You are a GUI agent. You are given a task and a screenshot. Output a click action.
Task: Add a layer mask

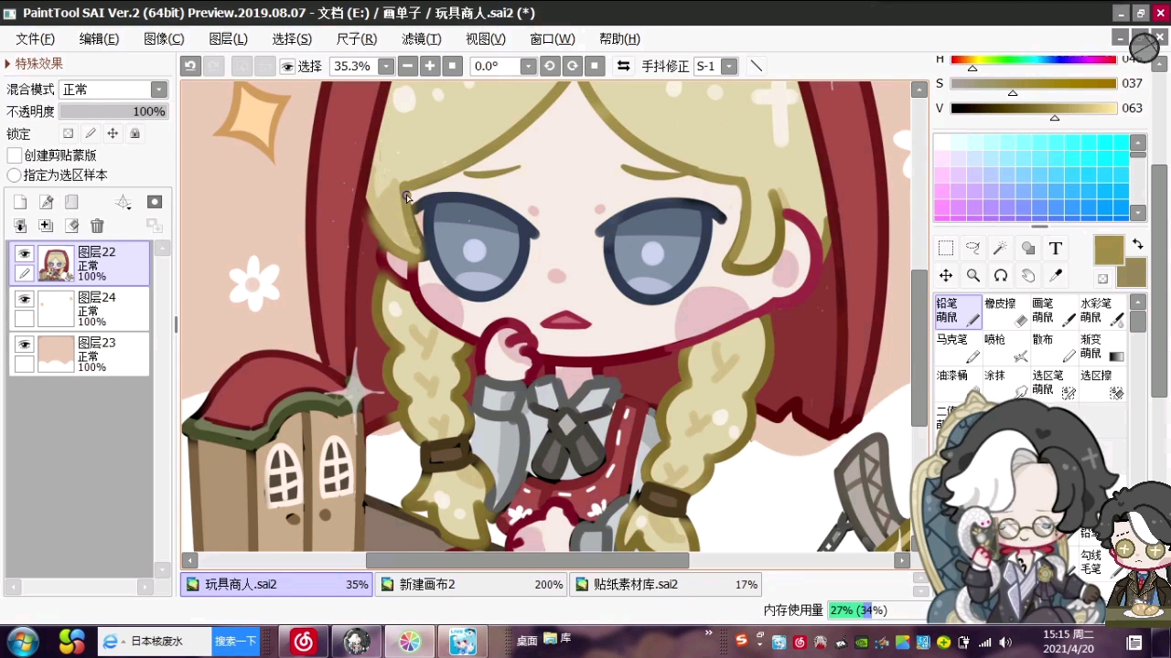tap(155, 202)
